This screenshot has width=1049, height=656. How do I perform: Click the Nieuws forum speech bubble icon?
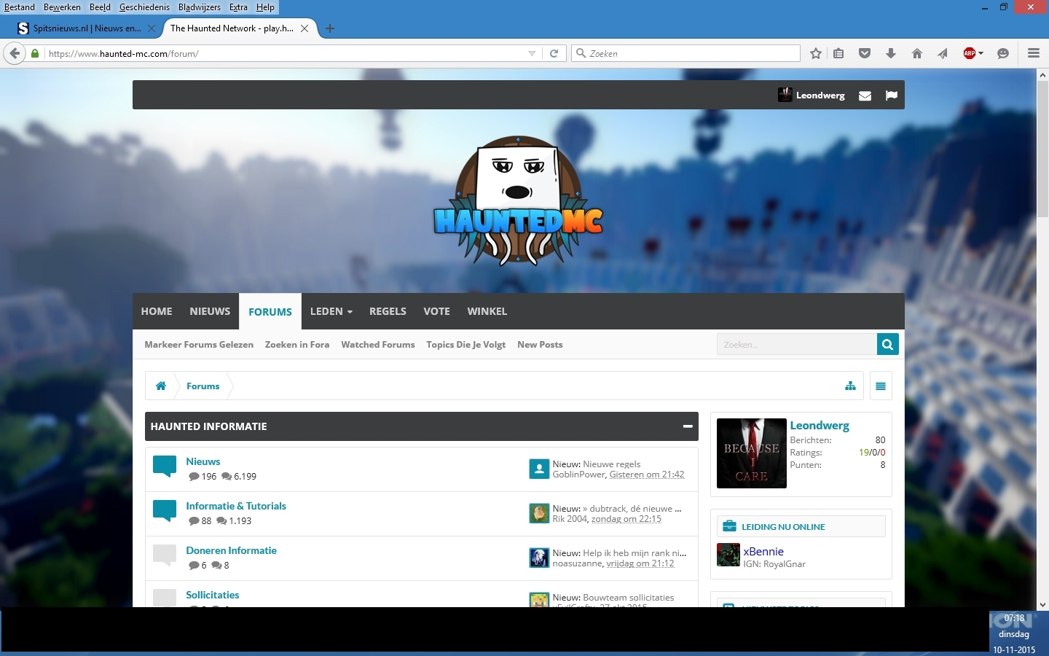tap(165, 466)
